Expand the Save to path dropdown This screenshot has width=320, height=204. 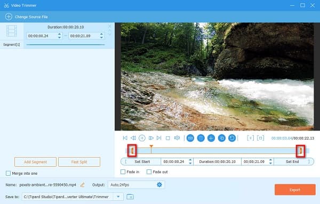point(118,197)
